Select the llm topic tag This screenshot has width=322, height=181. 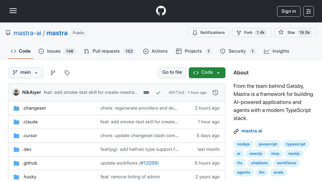[x=262, y=173]
